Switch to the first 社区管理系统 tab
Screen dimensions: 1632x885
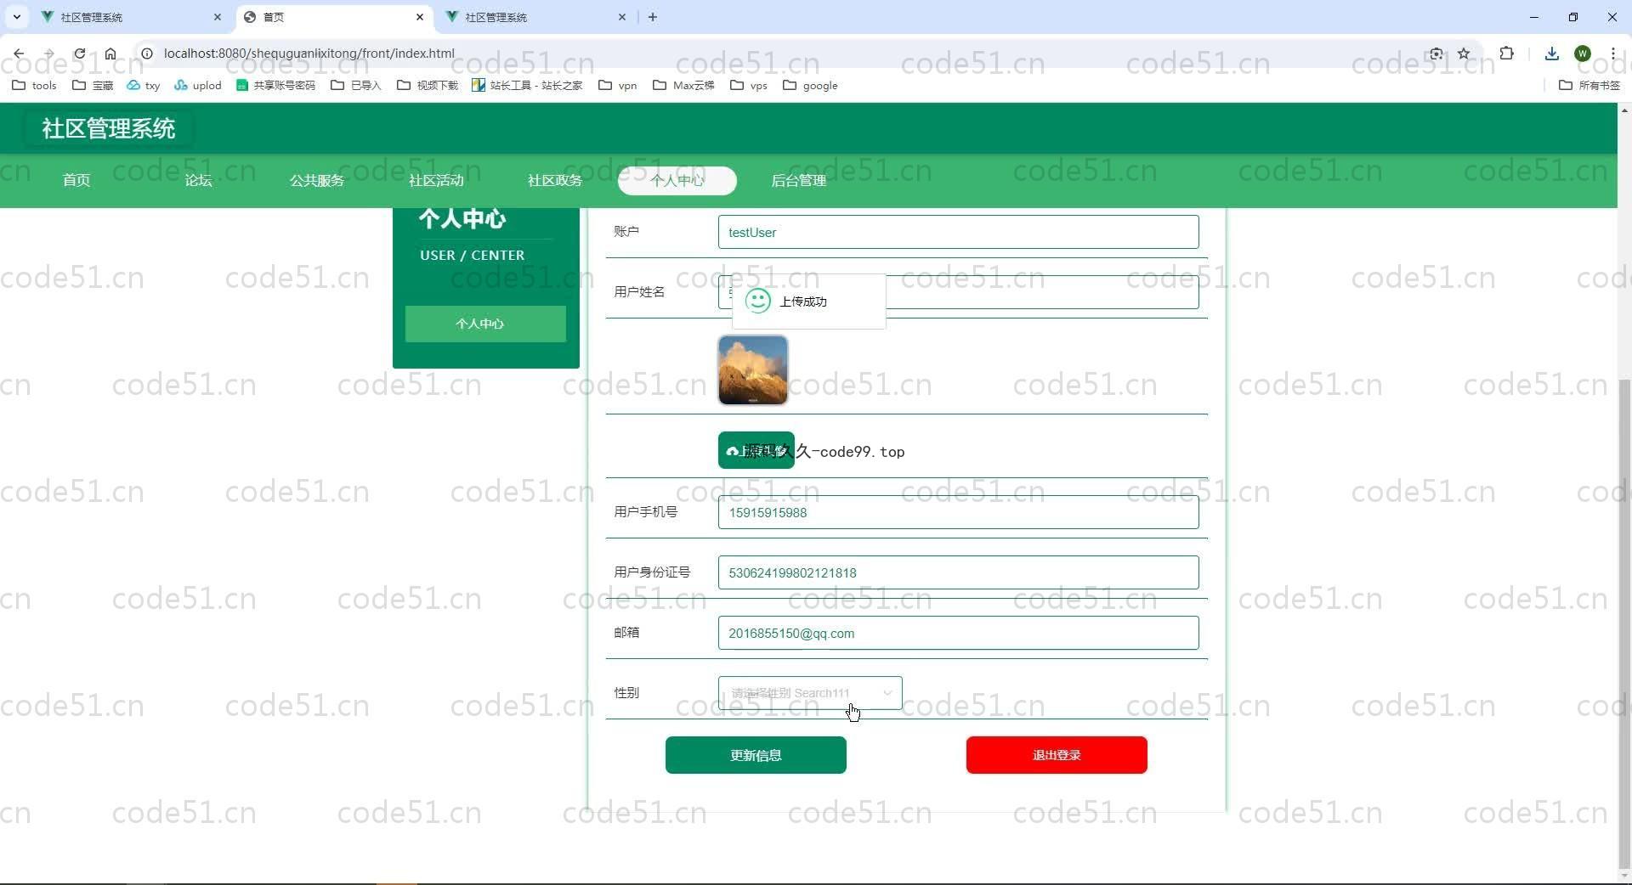tap(131, 17)
